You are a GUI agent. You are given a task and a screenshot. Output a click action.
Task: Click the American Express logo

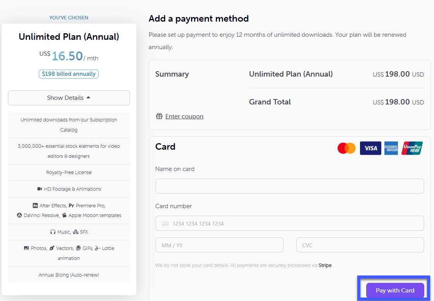pos(391,148)
